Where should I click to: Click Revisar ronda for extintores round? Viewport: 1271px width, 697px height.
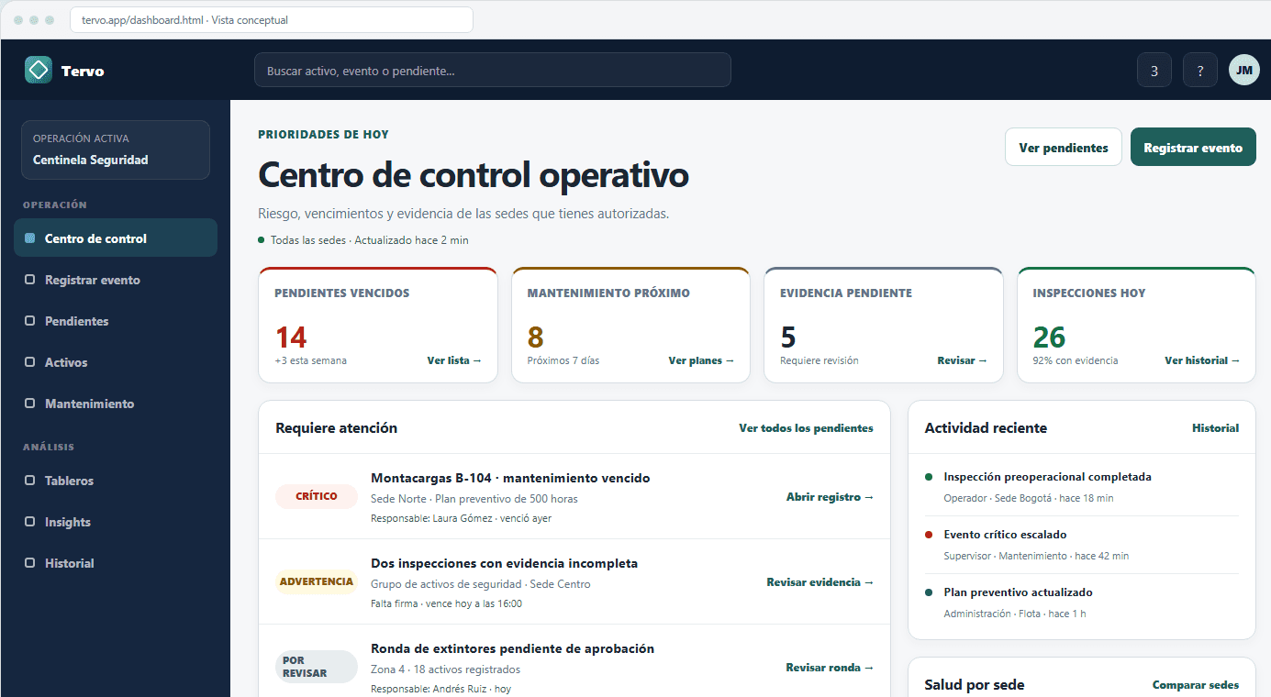831,668
